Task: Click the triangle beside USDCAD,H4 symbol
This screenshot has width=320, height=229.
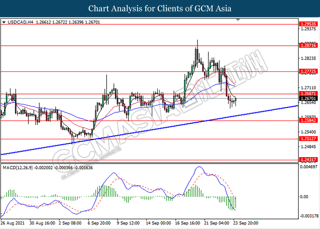Action: pos(4,22)
